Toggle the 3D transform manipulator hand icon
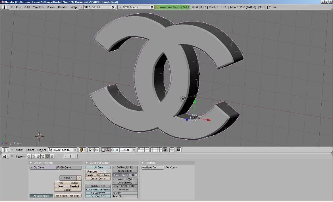This screenshot has width=333, height=202. pyautogui.click(x=103, y=150)
